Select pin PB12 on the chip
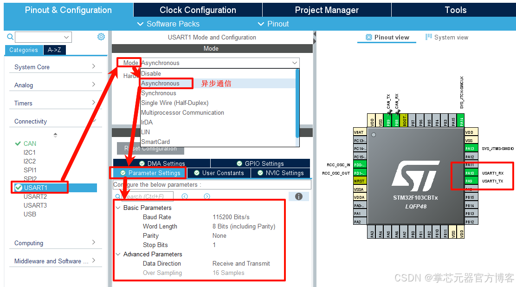 pos(471,222)
